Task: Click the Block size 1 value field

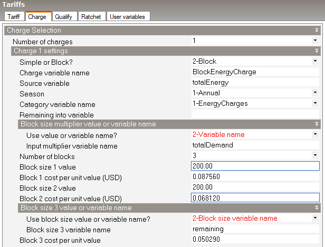Action: point(255,166)
